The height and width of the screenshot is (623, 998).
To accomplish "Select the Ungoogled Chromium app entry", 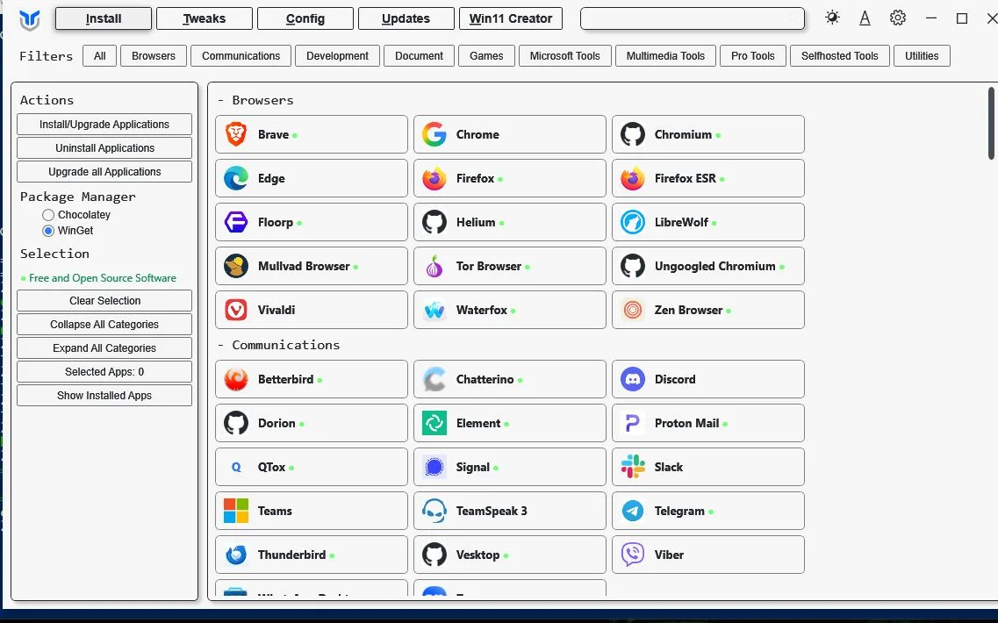I will tap(707, 266).
